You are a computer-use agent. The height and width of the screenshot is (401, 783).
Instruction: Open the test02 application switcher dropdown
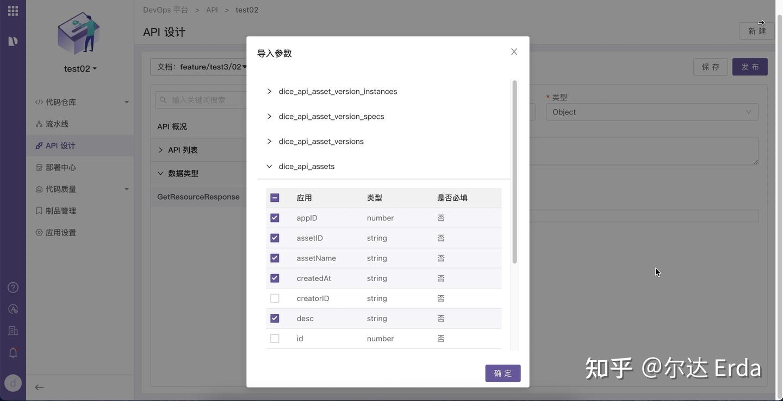point(80,69)
